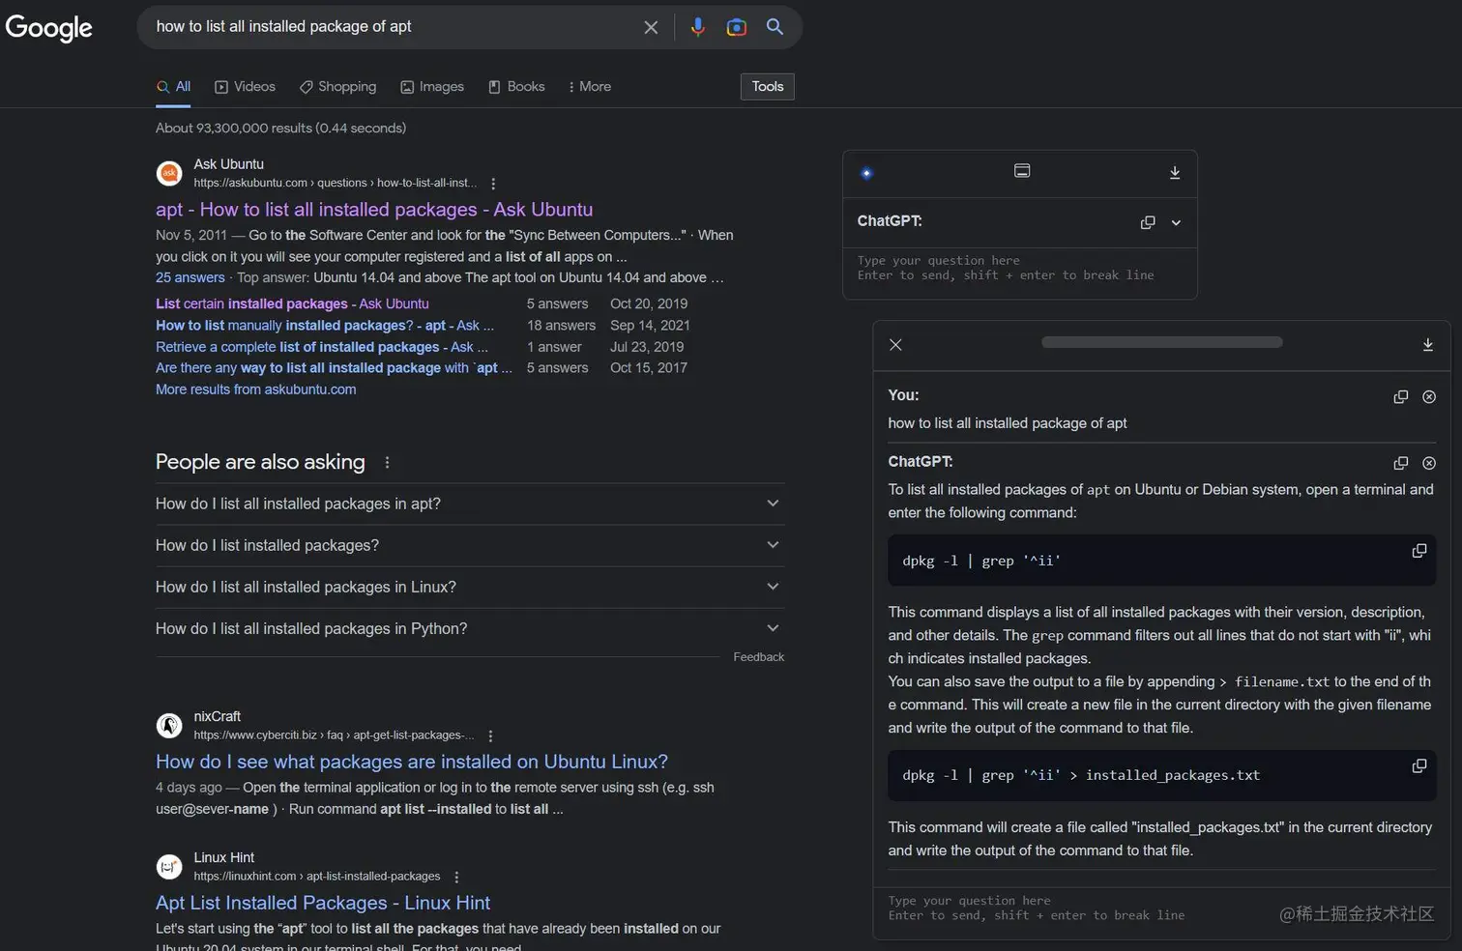Open 'Retrieve a complete list of installed packages' sublink
This screenshot has height=951, width=1462.
(x=322, y=347)
